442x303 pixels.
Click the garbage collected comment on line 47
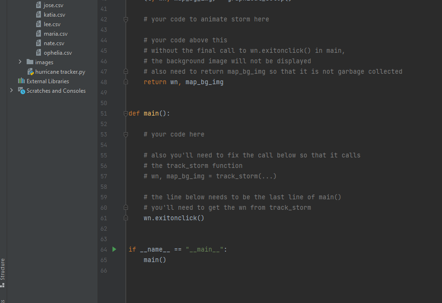click(273, 72)
